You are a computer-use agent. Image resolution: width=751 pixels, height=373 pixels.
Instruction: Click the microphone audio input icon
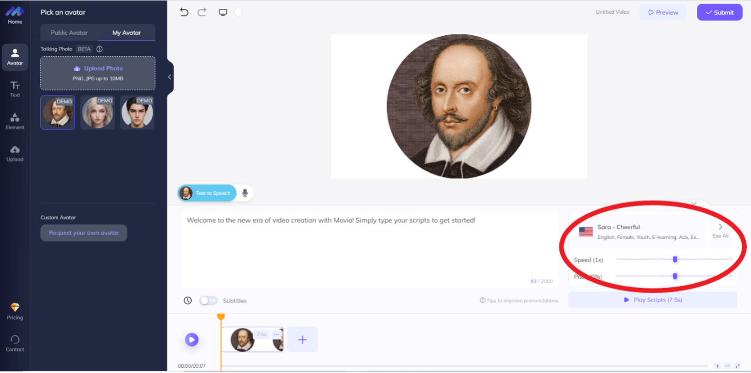(x=245, y=193)
